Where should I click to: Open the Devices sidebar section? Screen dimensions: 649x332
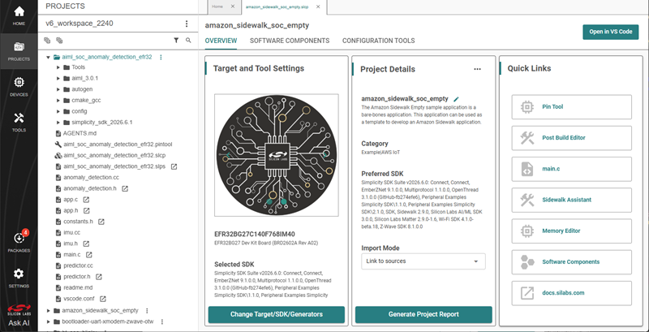pyautogui.click(x=19, y=87)
